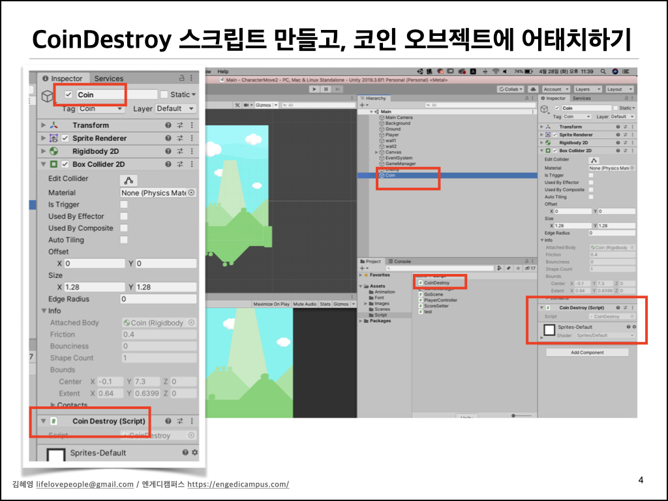Click Mute Audio in Game view
Viewport: 668px width, 501px height.
pyautogui.click(x=305, y=304)
